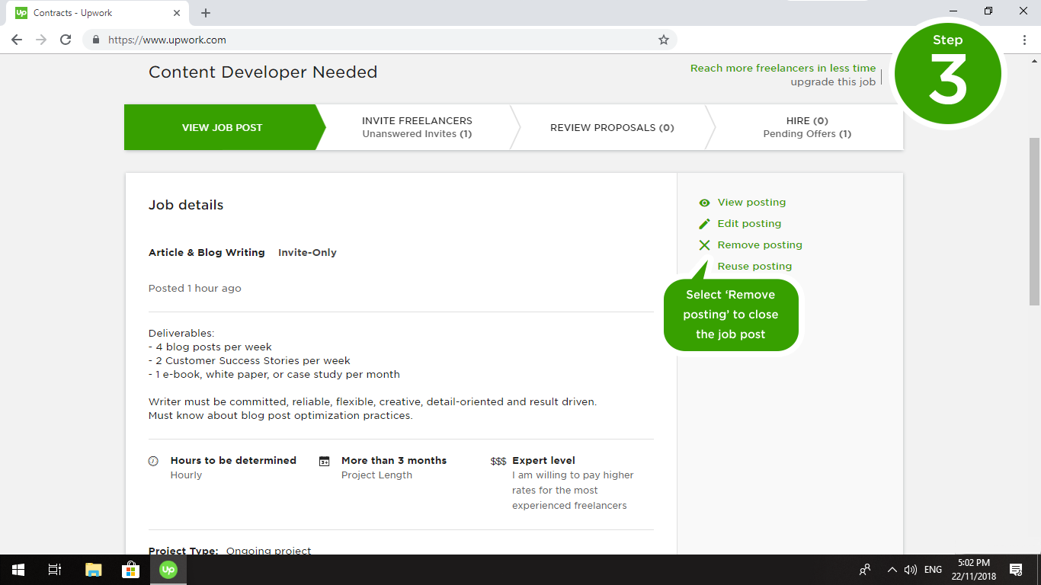This screenshot has width=1041, height=585.
Task: Switch to the Review Proposals step
Action: pyautogui.click(x=612, y=127)
